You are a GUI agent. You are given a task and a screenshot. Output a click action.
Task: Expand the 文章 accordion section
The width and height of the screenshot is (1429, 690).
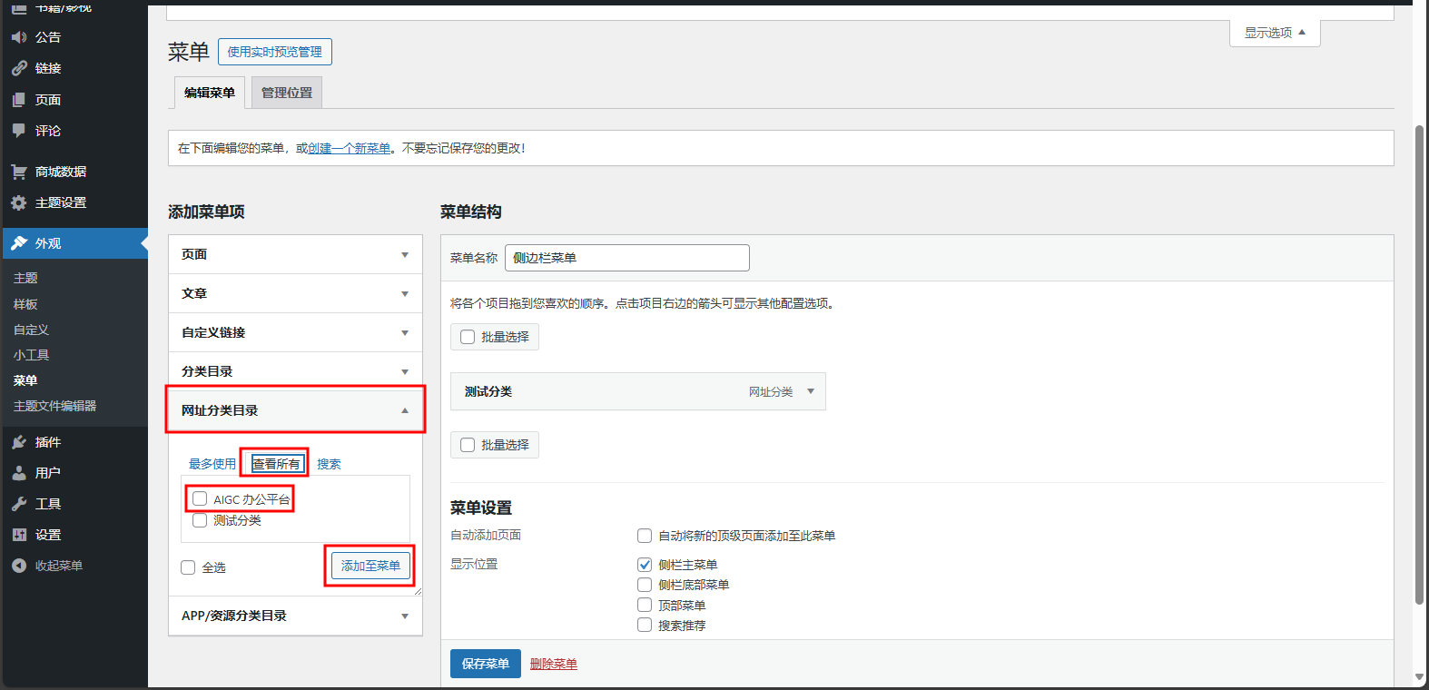(x=295, y=293)
